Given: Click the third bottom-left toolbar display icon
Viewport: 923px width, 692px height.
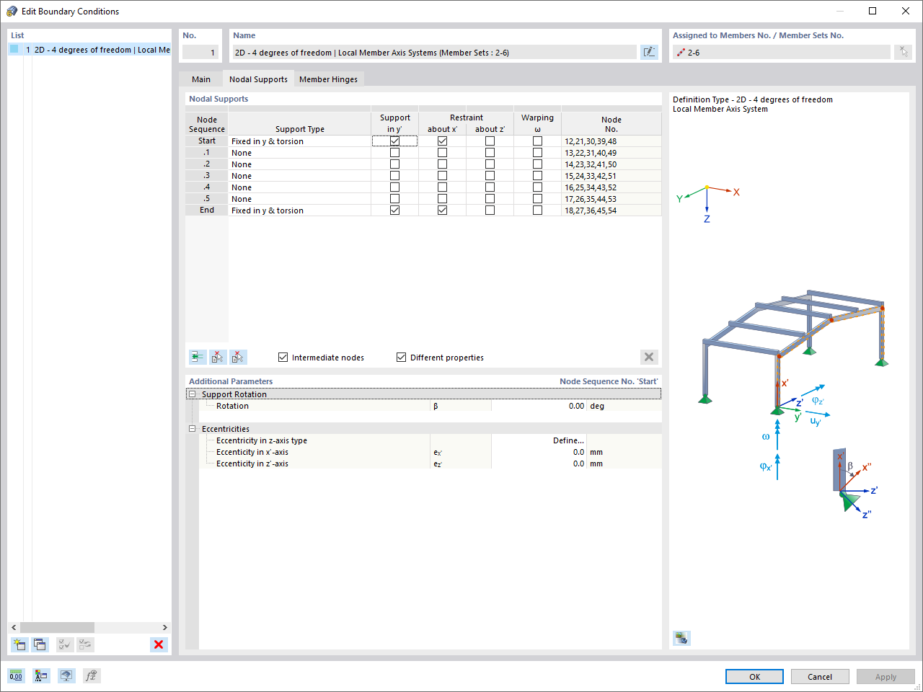Looking at the screenshot, I should [66, 675].
